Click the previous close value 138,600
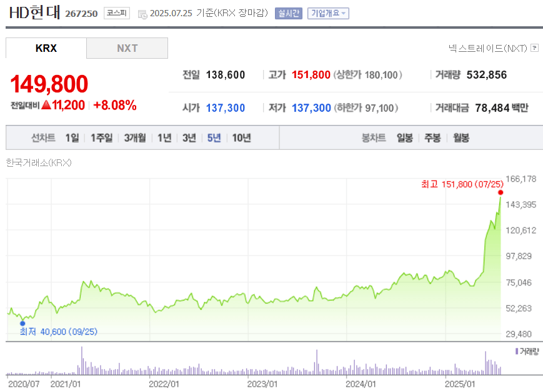543x391 pixels. coord(226,75)
